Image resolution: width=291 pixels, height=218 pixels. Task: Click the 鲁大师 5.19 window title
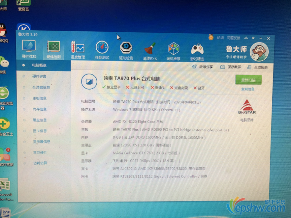click(28, 35)
